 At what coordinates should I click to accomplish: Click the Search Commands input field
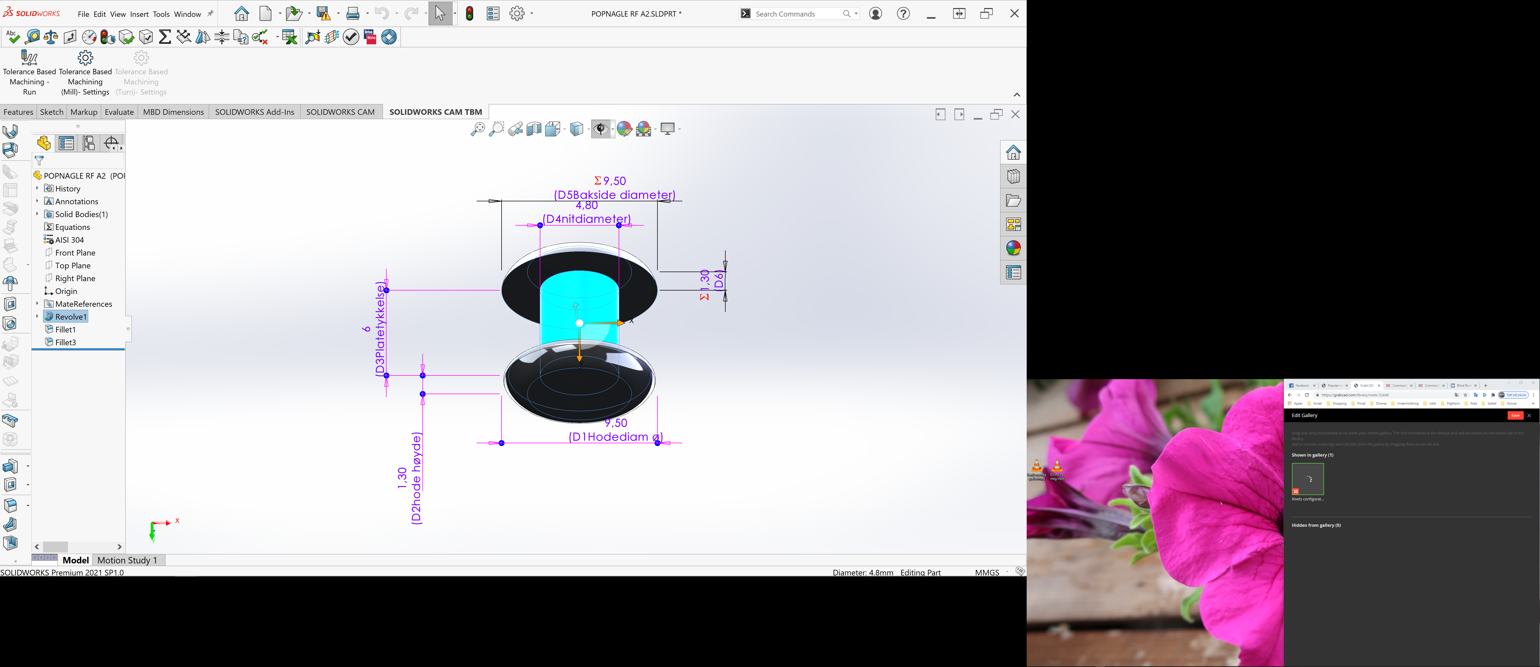798,14
